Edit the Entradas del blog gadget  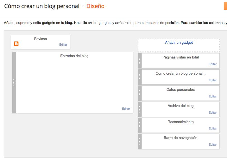(126, 109)
